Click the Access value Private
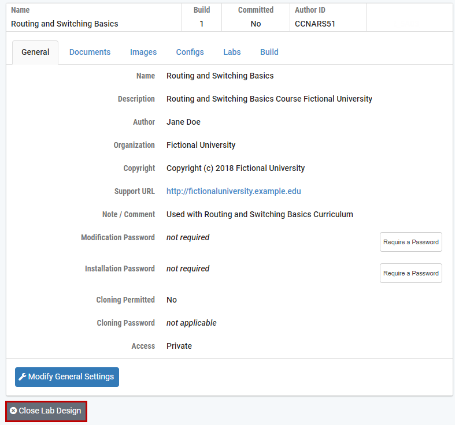 tap(179, 346)
